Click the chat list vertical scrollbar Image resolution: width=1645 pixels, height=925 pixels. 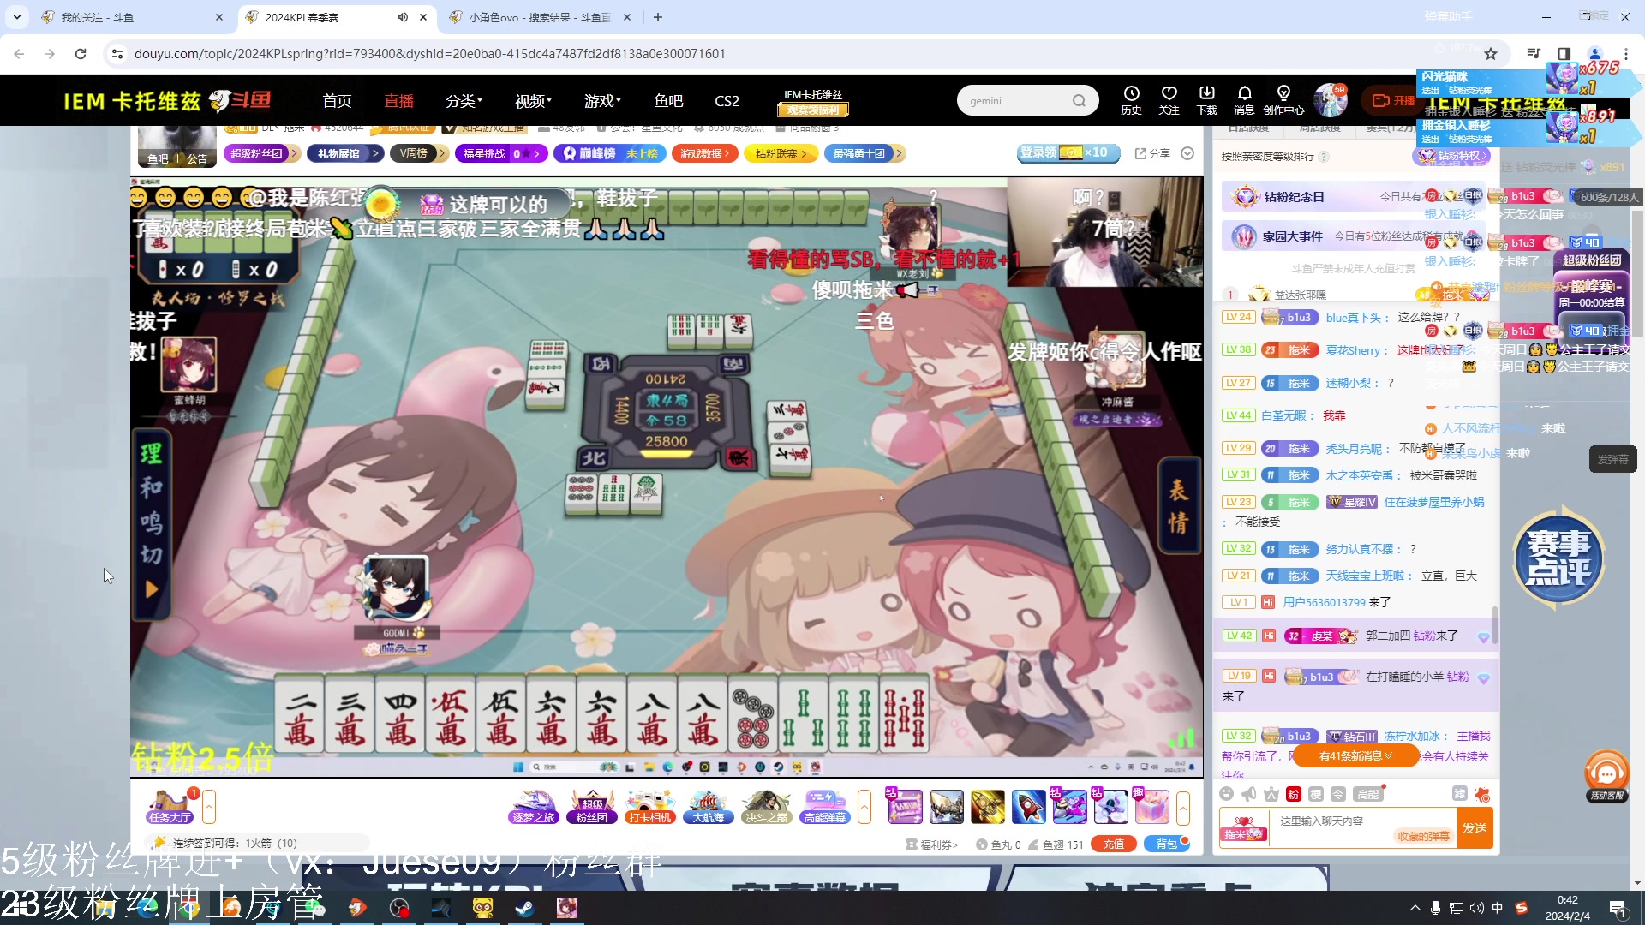click(1494, 624)
